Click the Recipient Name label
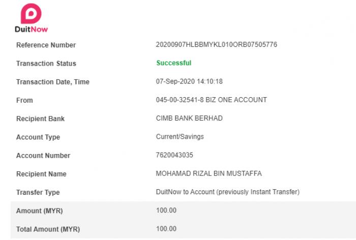356x240 pixels. pos(41,174)
